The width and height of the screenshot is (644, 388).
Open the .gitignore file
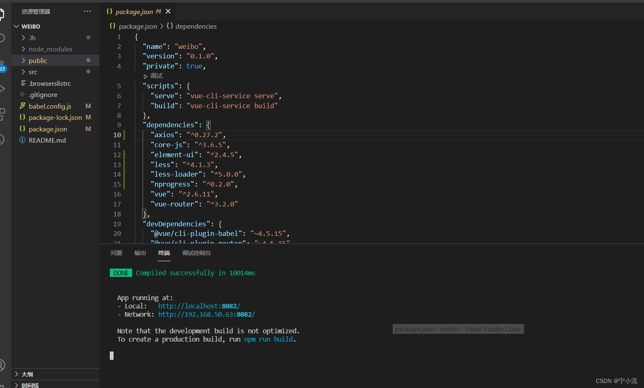coord(55,95)
